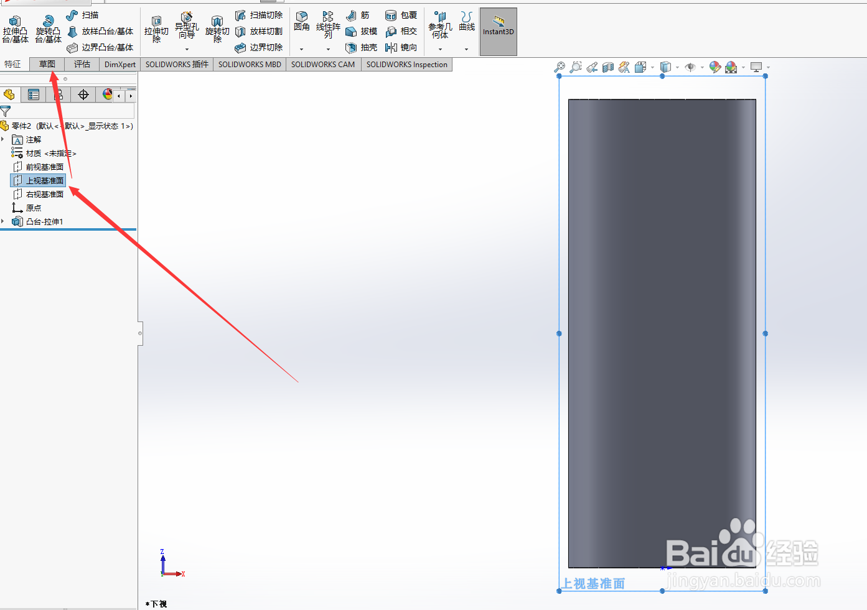
Task: Click the 包覆 wrap tool
Action: point(401,15)
